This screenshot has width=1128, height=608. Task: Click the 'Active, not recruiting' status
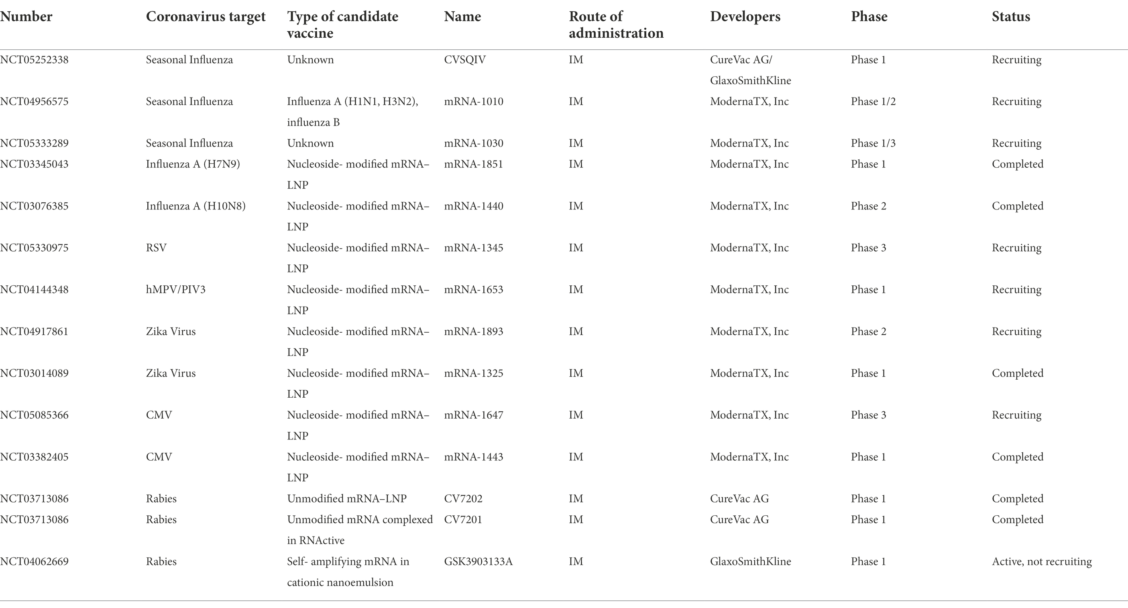tap(1041, 561)
